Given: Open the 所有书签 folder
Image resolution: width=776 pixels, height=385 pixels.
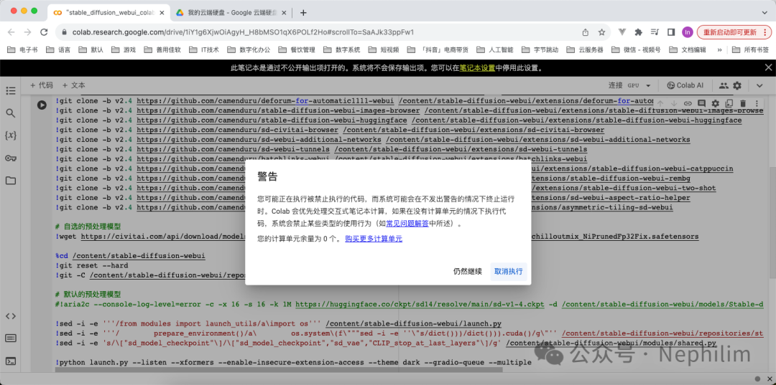Looking at the screenshot, I should coord(751,49).
